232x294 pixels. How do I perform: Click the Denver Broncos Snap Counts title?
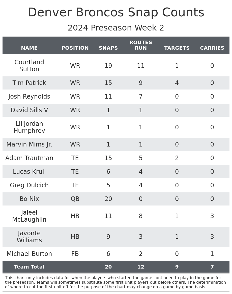point(116,13)
